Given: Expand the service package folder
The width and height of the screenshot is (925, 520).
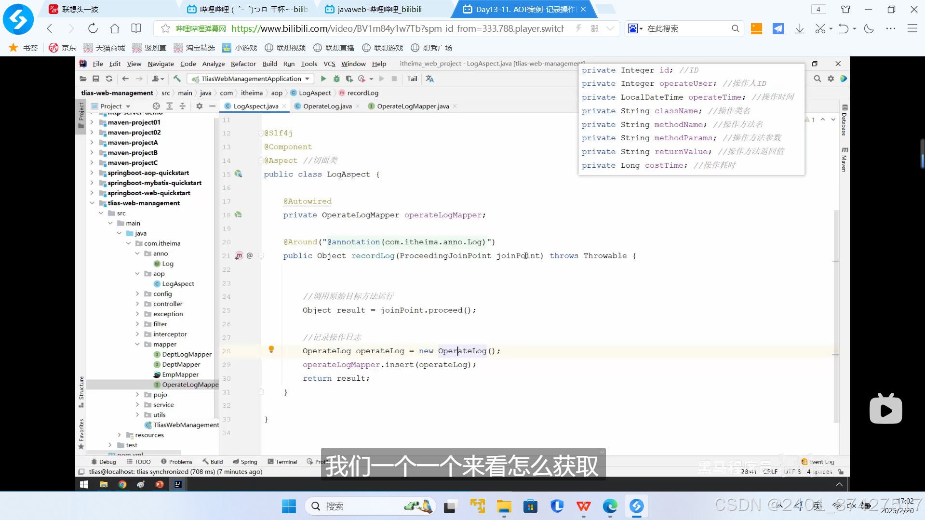Looking at the screenshot, I should 137,405.
